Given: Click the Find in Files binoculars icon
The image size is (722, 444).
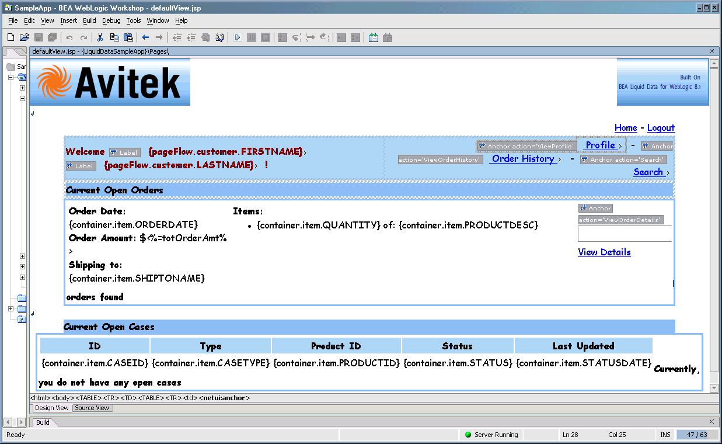Looking at the screenshot, I should pyautogui.click(x=219, y=37).
